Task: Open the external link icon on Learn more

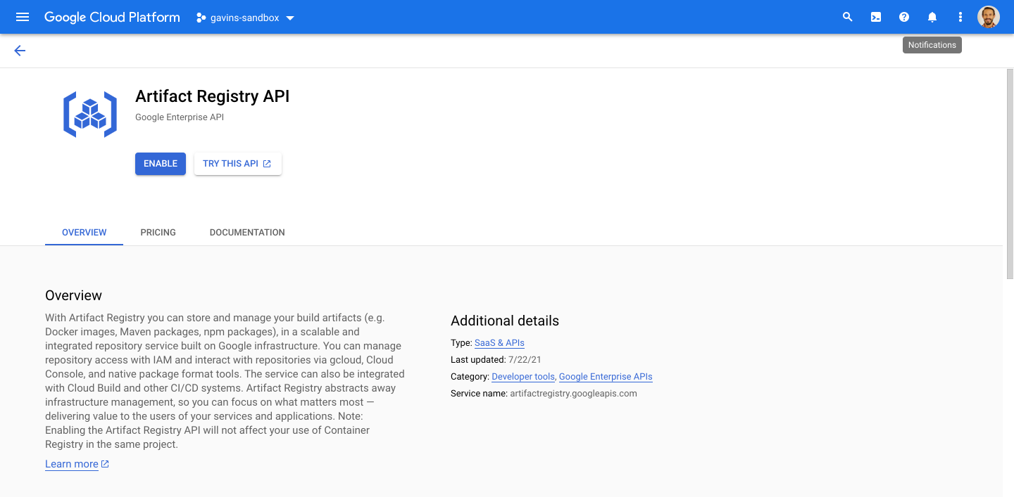Action: pos(105,463)
